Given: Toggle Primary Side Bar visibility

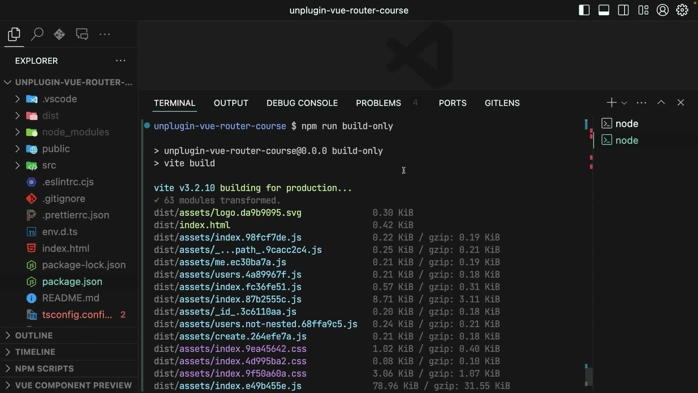Looking at the screenshot, I should click(584, 10).
